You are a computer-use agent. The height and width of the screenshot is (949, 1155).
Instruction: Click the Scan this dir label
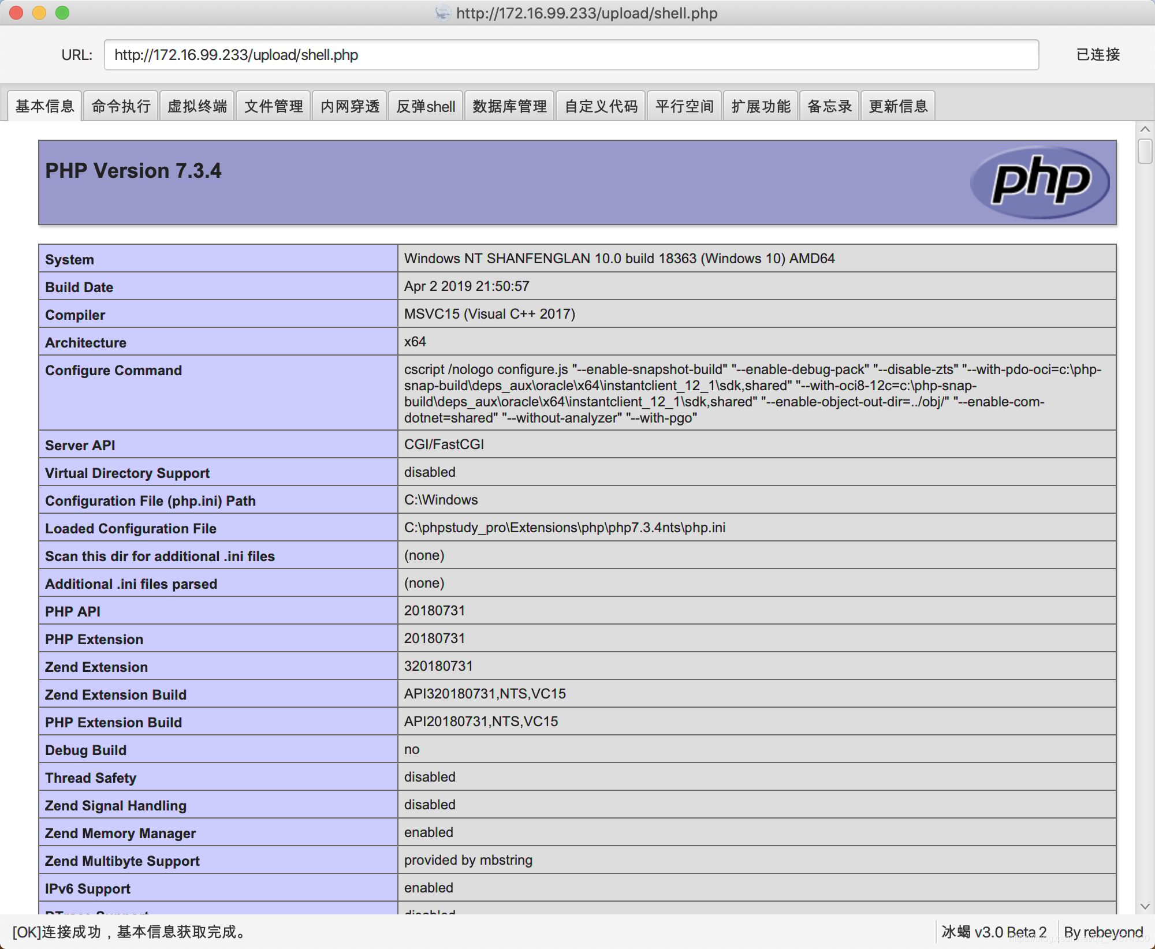coord(160,556)
